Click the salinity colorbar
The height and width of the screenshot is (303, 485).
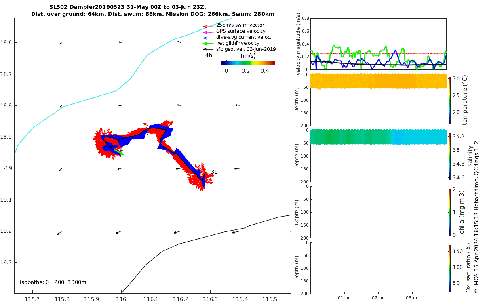point(450,156)
